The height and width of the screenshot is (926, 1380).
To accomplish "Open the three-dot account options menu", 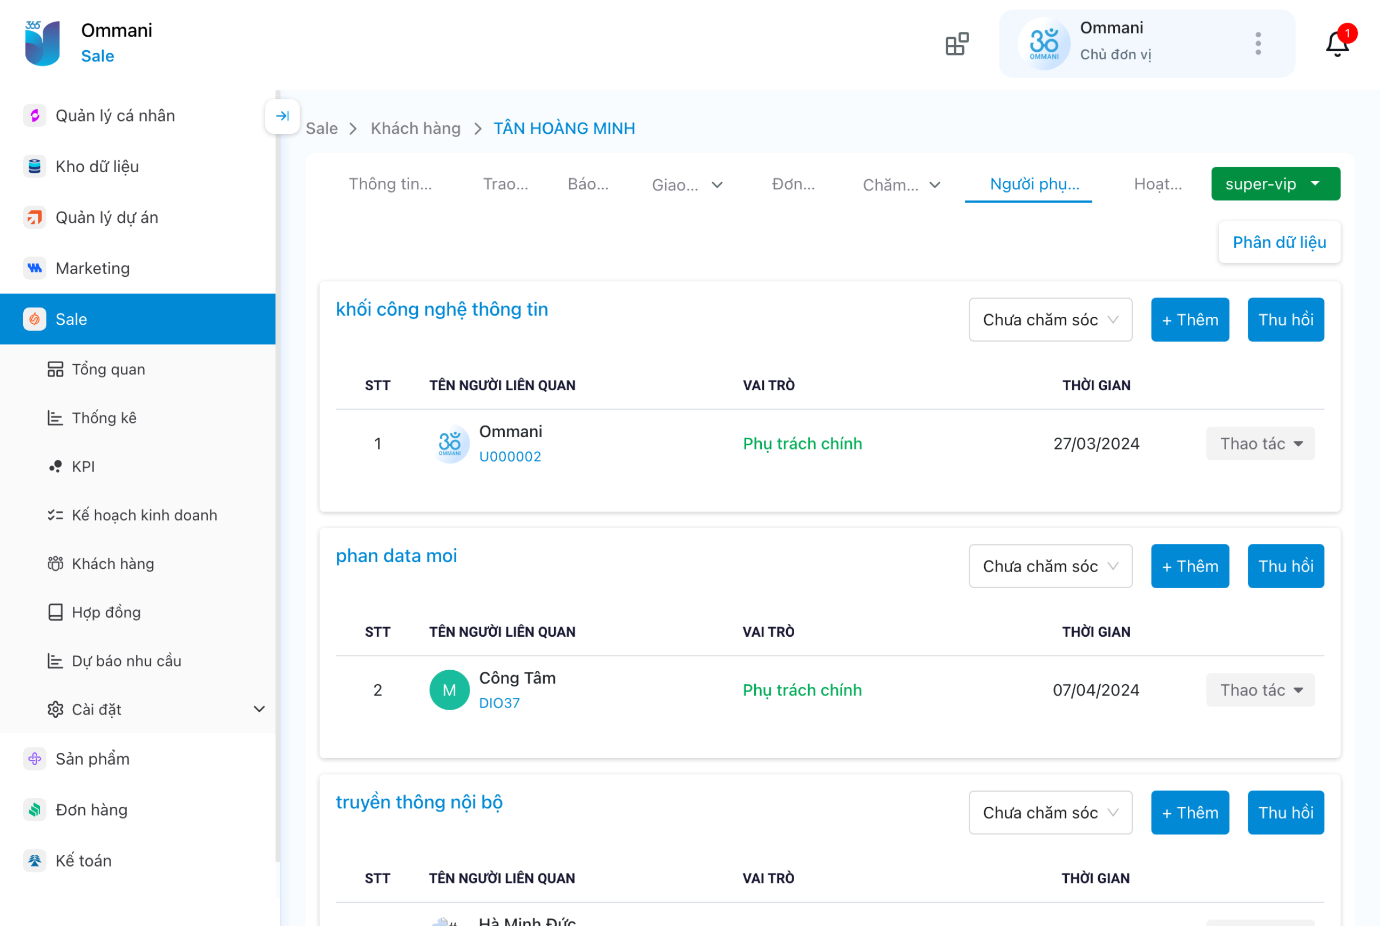I will tap(1258, 44).
